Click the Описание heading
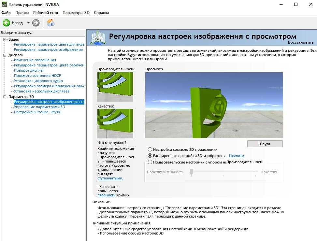The height and width of the screenshot is (241, 317). (102, 202)
